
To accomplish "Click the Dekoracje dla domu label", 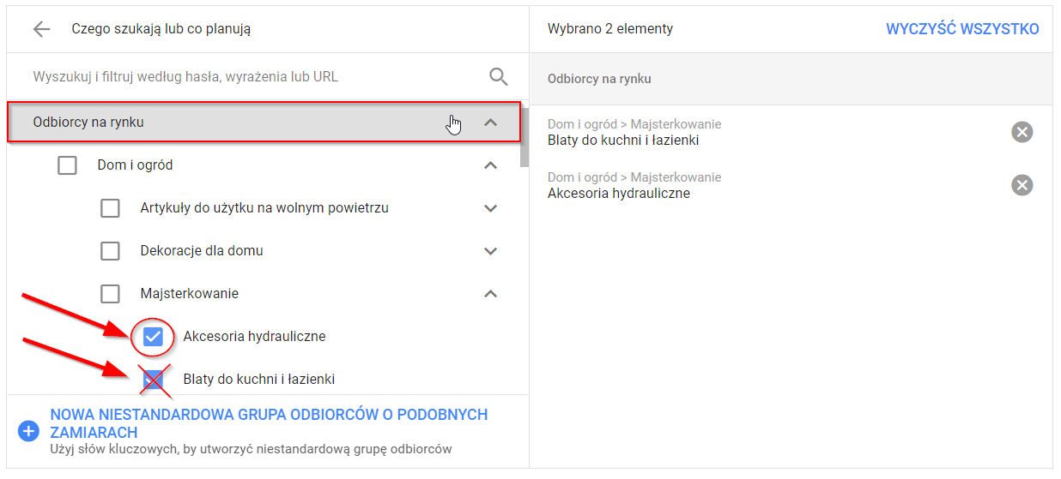I will pos(202,251).
